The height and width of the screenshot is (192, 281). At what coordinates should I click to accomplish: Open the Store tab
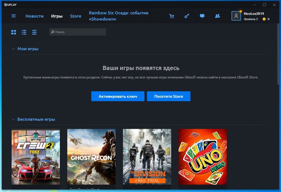tap(76, 16)
